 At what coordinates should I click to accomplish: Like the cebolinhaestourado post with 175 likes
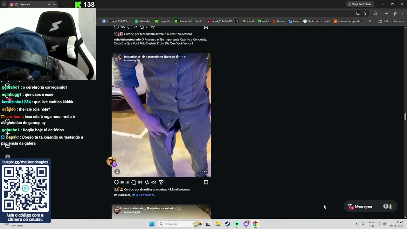(x=116, y=27)
